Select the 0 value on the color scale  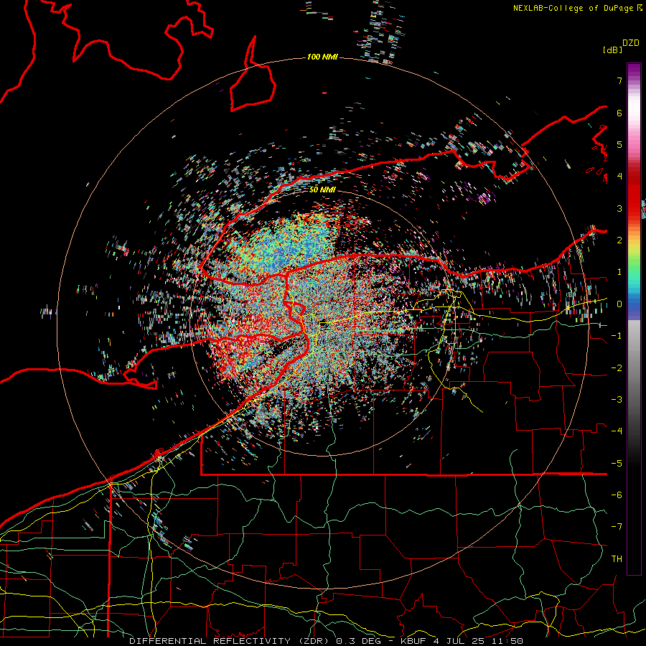coord(619,304)
